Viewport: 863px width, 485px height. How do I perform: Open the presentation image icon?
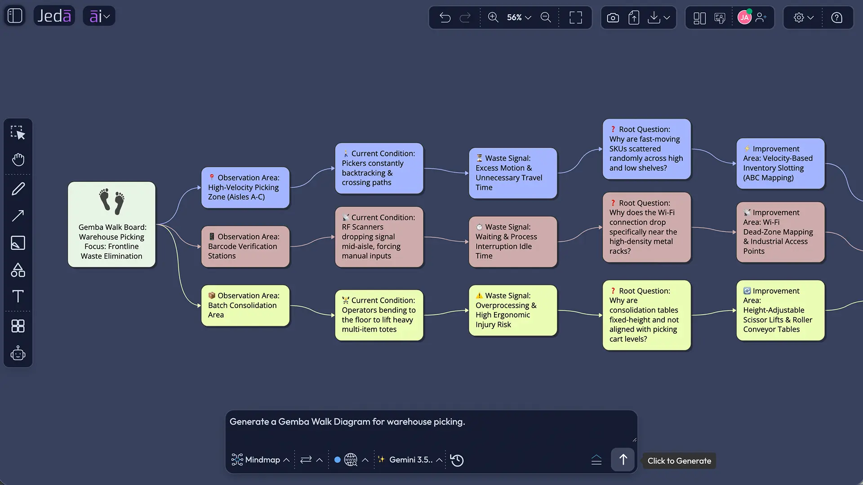720,18
